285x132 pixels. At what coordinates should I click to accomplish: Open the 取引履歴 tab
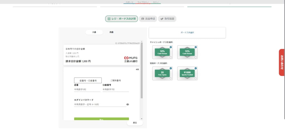(167, 19)
